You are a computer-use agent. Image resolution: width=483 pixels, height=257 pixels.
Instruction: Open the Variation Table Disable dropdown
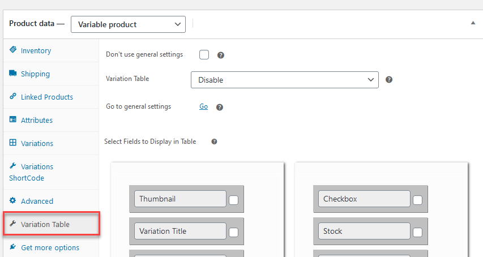click(284, 80)
